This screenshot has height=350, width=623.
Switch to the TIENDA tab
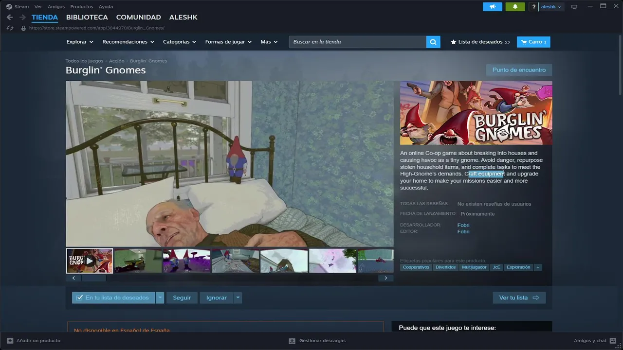coord(45,17)
